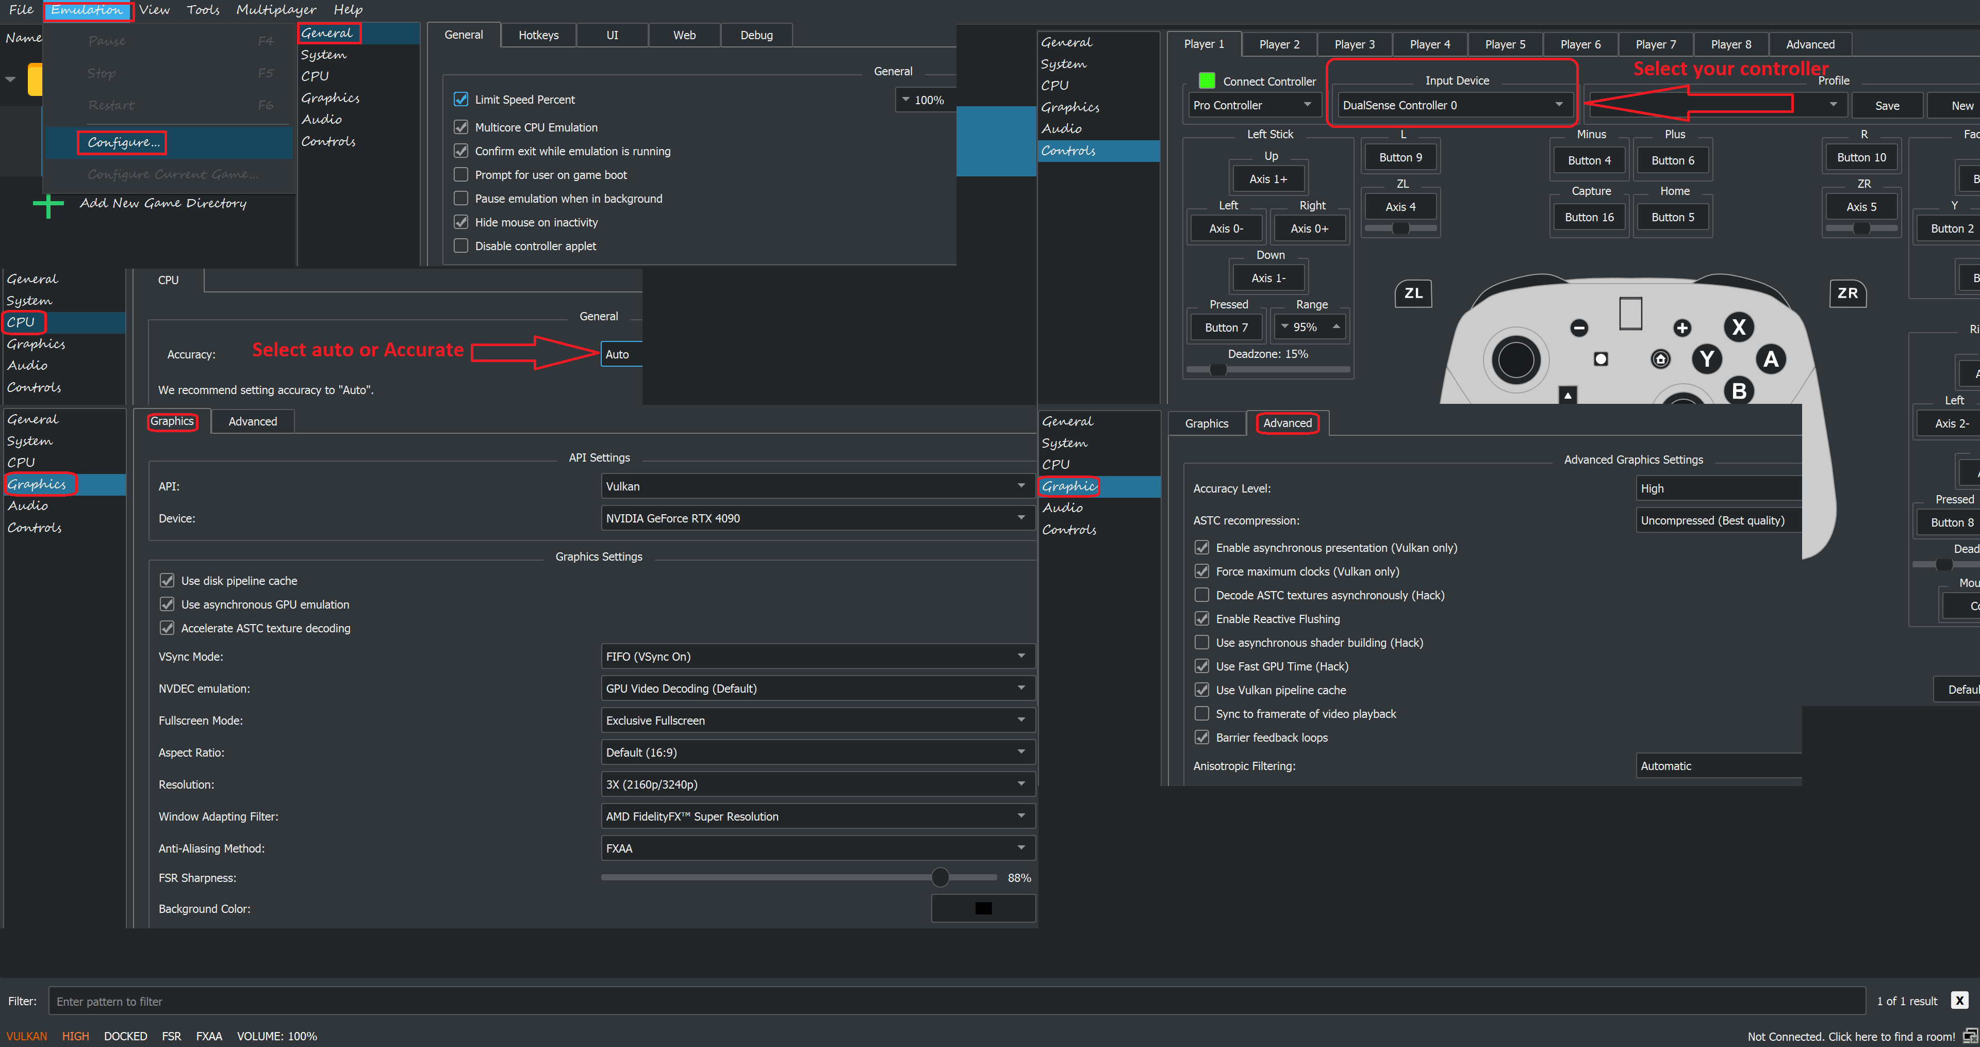Select Configure... in Emulation menu

123,142
